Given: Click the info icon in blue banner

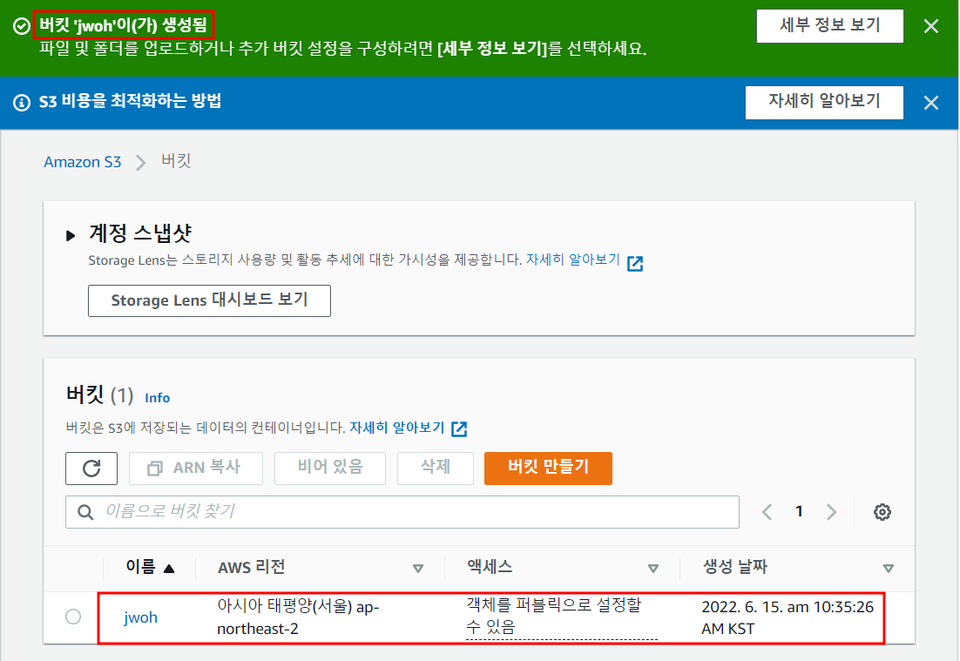Looking at the screenshot, I should 22,102.
